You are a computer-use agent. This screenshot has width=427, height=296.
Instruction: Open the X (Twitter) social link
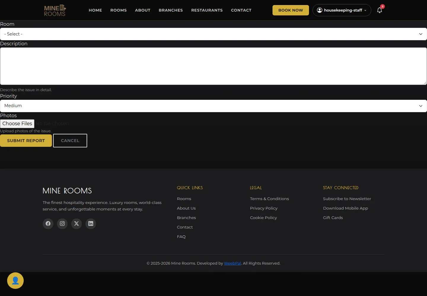click(x=77, y=223)
